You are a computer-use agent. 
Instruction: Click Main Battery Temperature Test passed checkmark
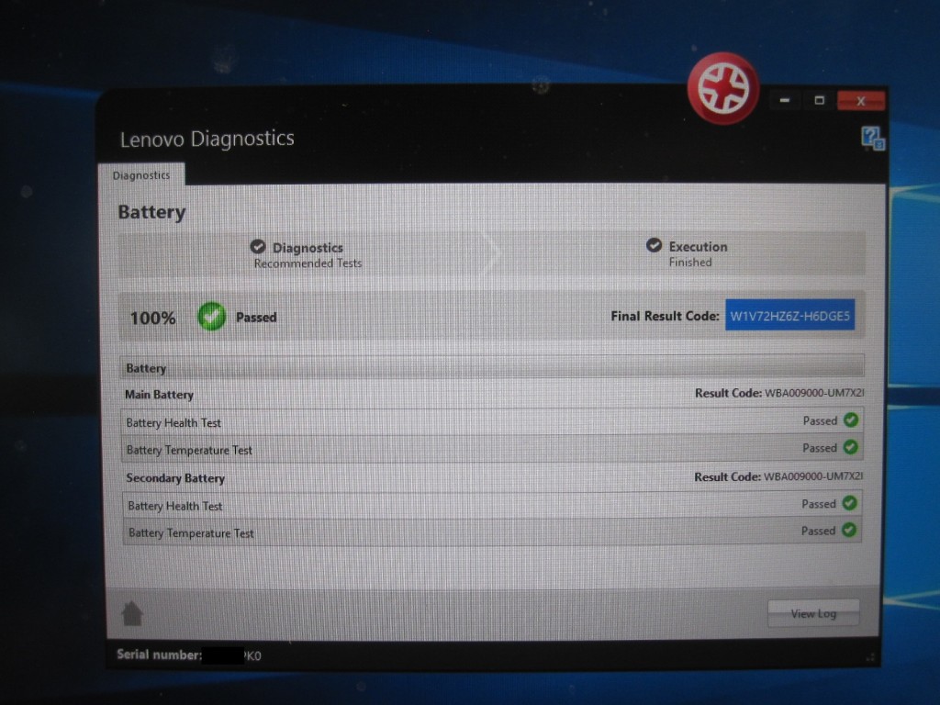coord(851,448)
